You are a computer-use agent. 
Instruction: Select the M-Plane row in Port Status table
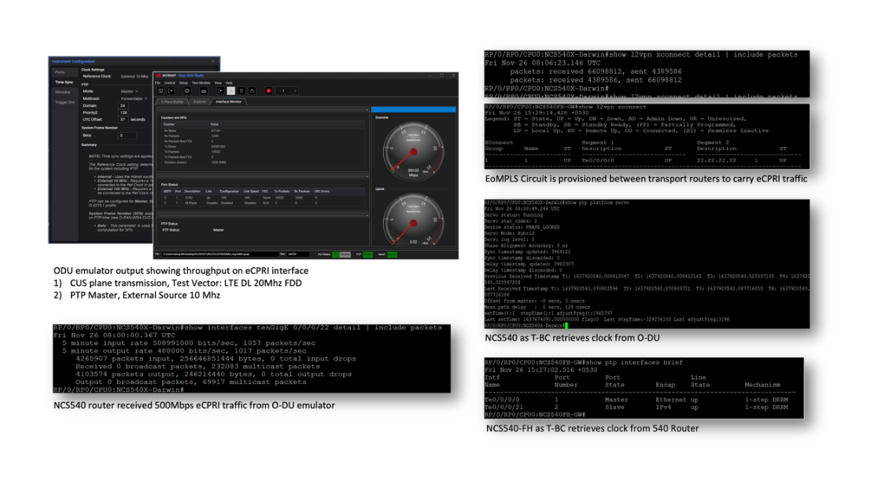coord(263,203)
